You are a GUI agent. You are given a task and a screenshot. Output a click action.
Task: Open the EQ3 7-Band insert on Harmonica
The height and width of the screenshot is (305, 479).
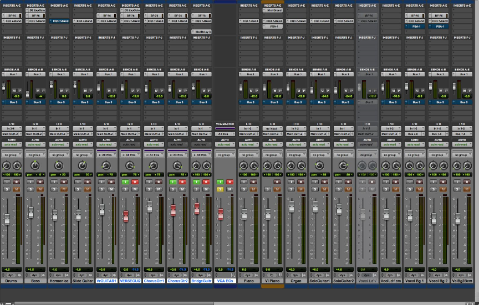[x=59, y=21]
